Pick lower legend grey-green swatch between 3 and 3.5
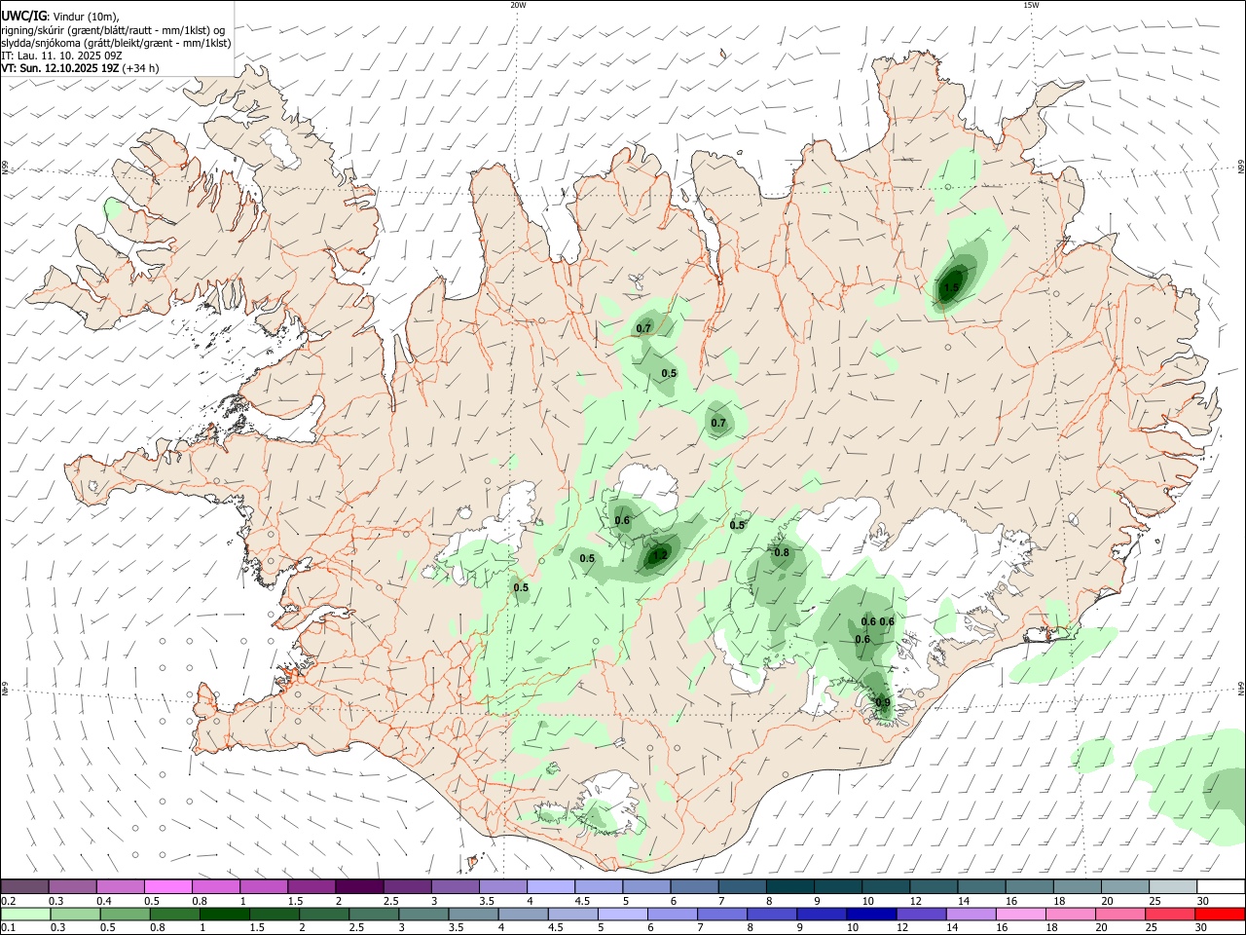Screen dimensions: 1246x935 pos(423,914)
